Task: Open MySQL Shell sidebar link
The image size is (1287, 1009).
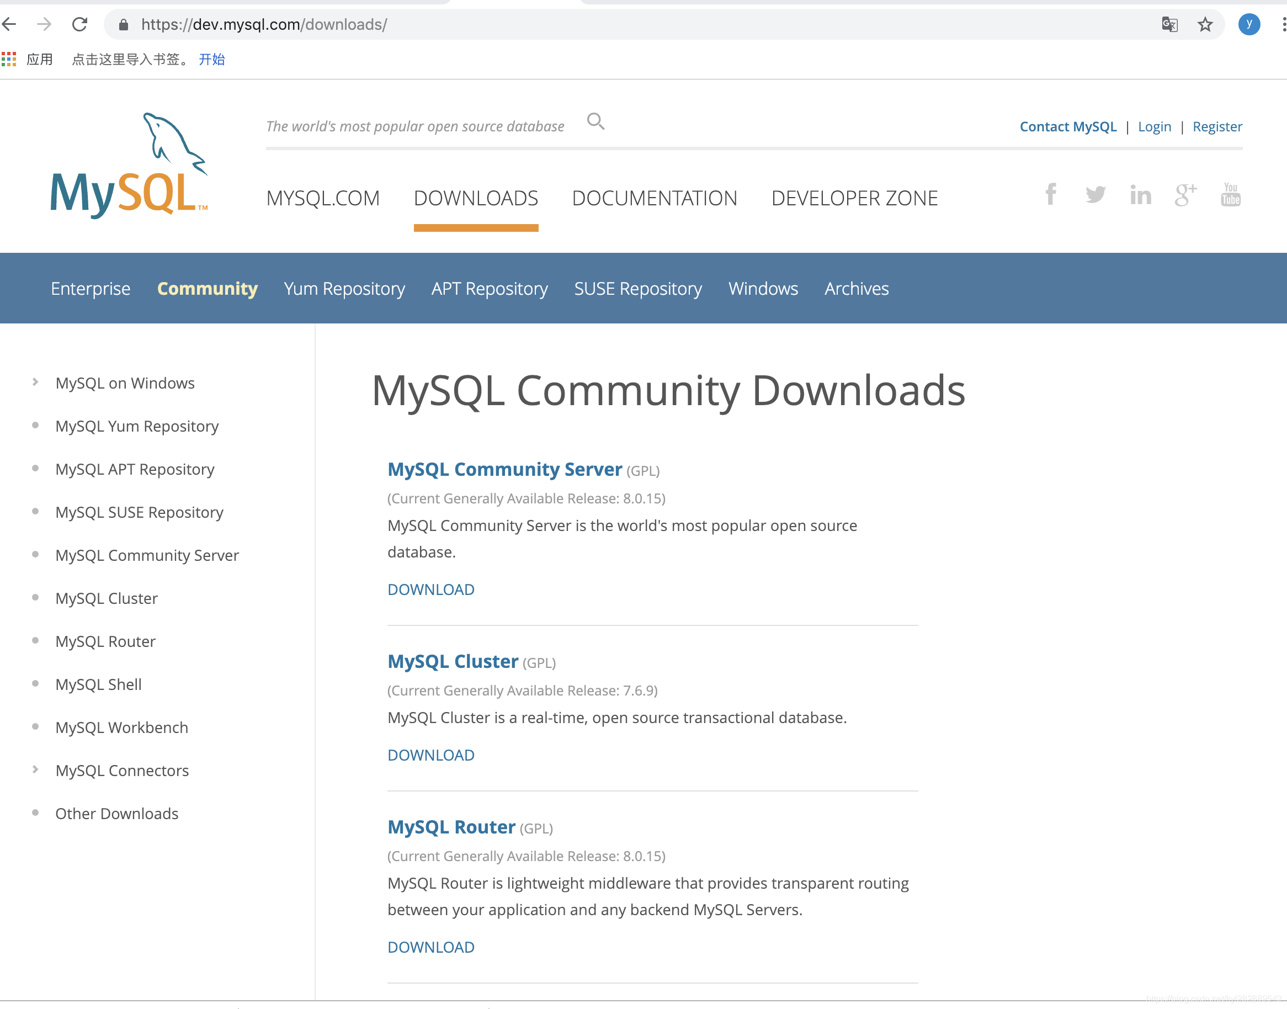Action: (98, 684)
